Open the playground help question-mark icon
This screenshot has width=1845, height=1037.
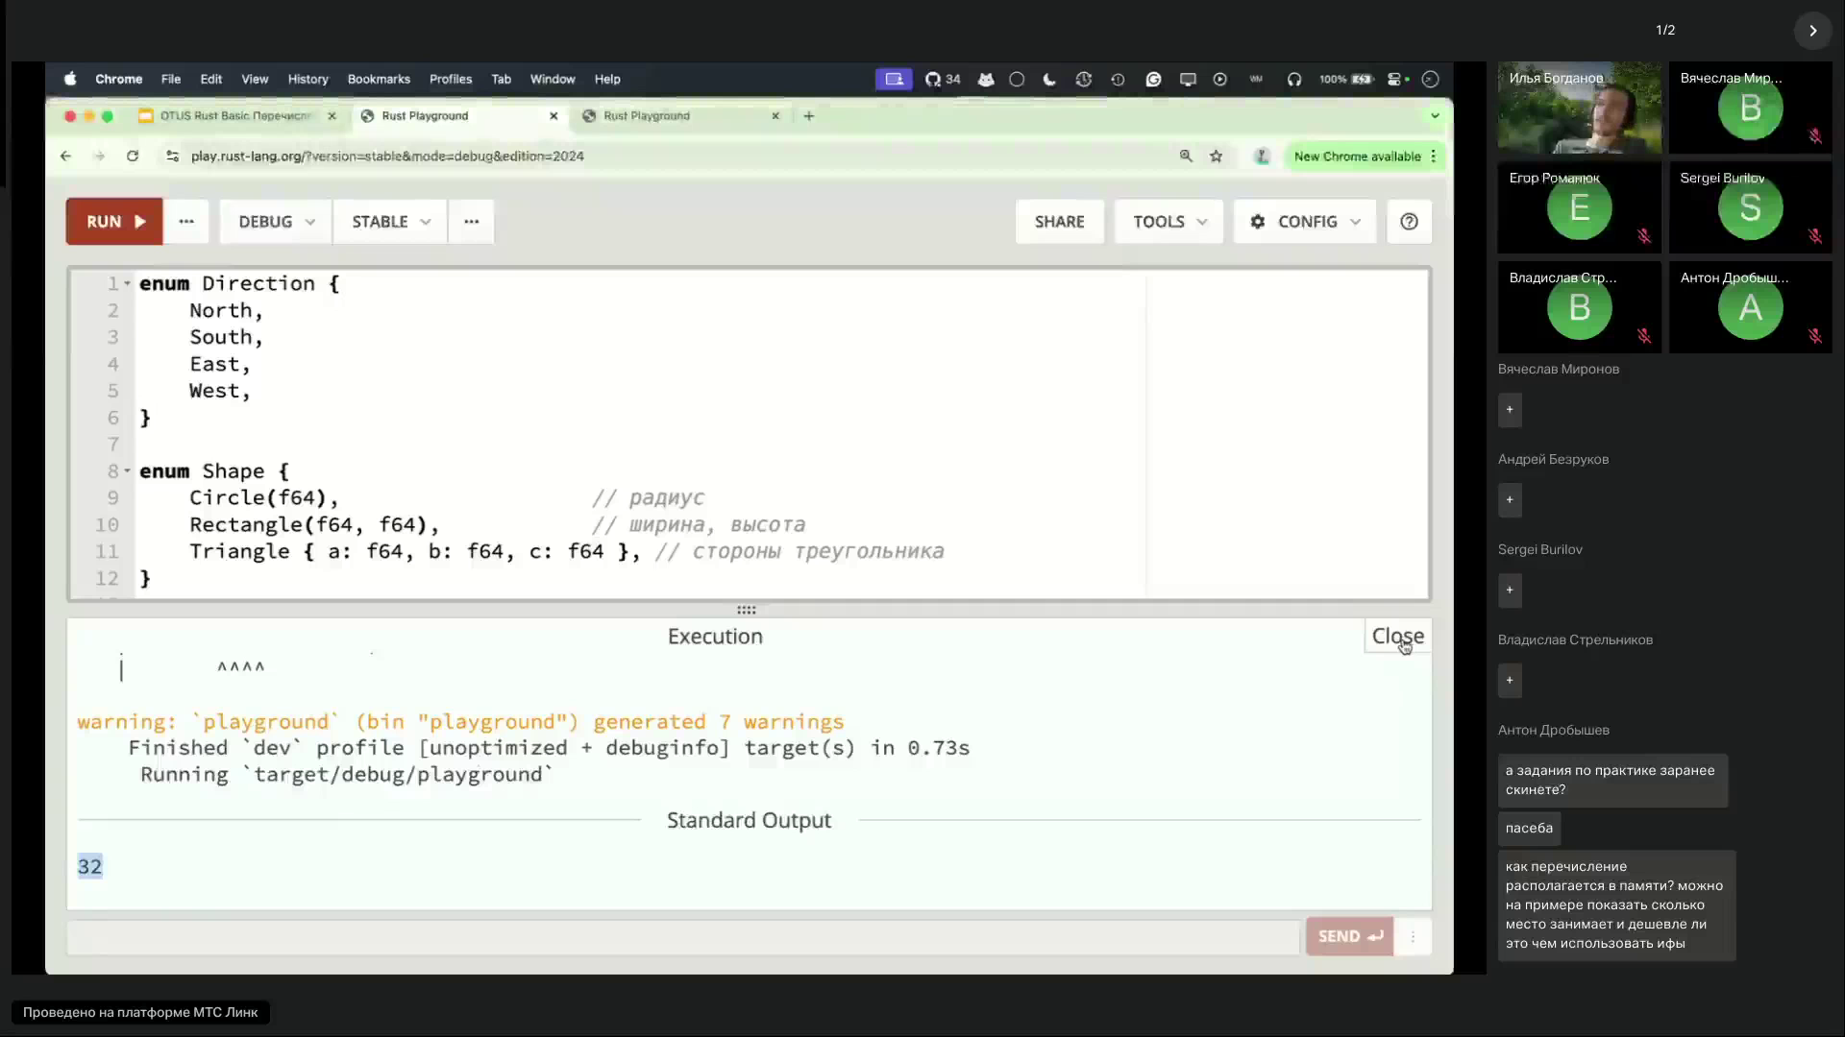(x=1409, y=222)
